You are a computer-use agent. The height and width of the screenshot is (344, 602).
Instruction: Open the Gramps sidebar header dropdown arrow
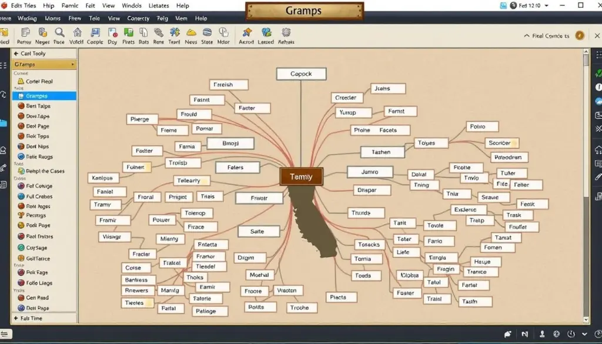click(72, 65)
